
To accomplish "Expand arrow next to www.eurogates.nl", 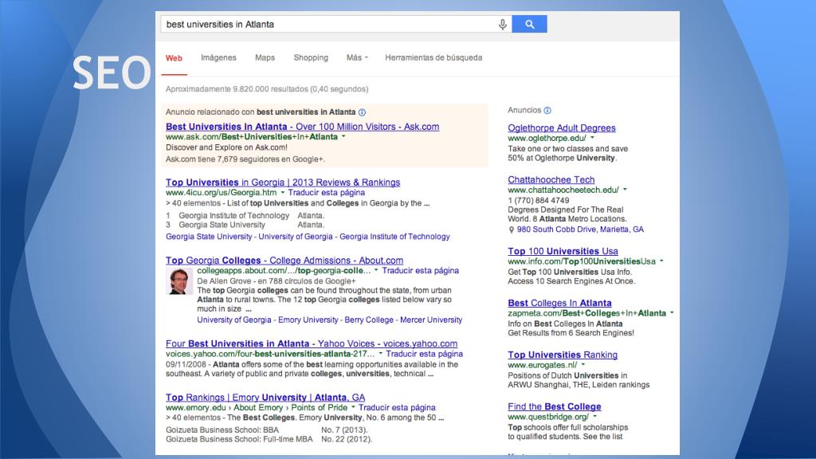I will pos(583,365).
